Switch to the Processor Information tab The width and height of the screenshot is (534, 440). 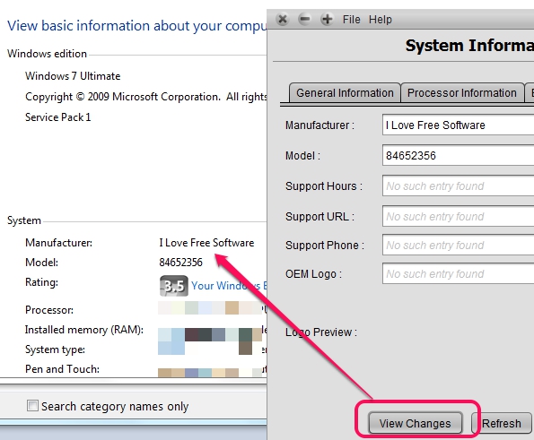click(462, 92)
